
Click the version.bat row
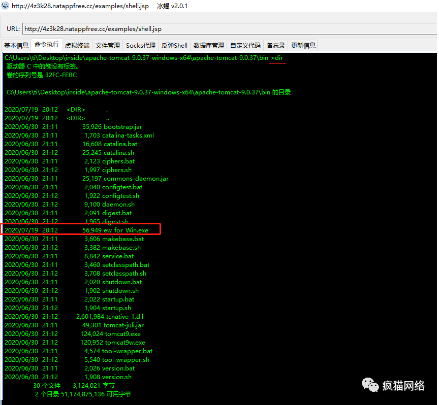pyautogui.click(x=70, y=368)
